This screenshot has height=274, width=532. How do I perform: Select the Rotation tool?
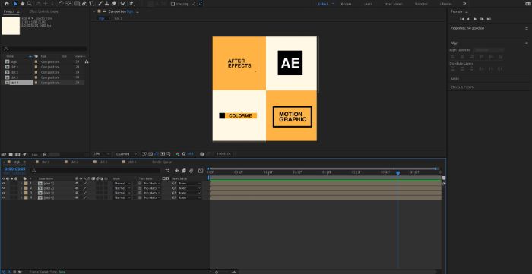click(x=61, y=3)
